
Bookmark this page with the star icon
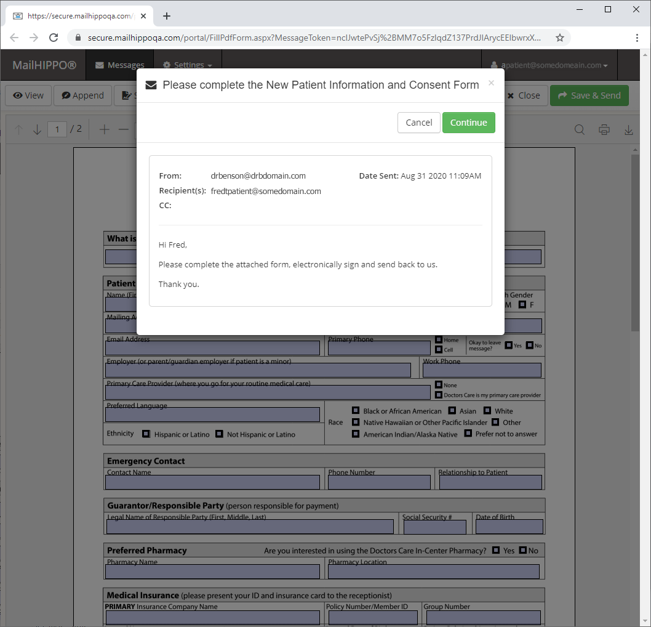click(x=560, y=38)
